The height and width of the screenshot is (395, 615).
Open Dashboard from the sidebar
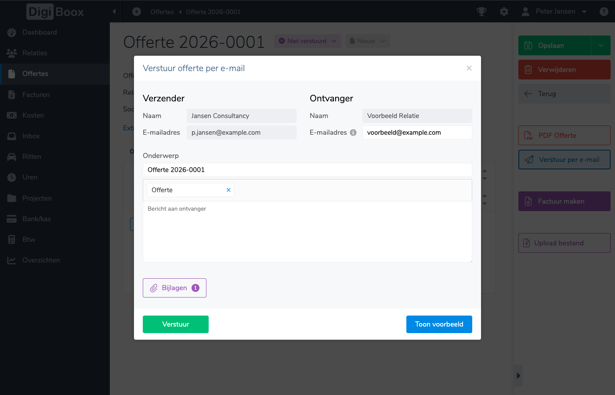pyautogui.click(x=40, y=32)
